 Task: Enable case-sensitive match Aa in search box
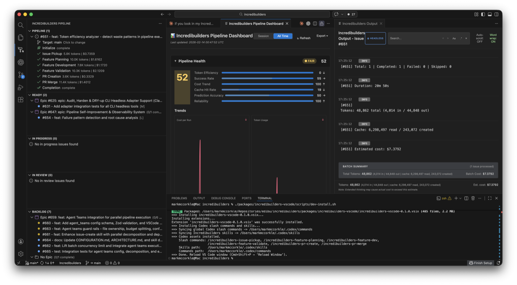click(454, 38)
